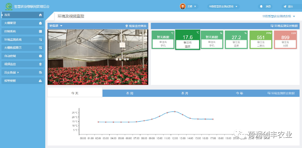Click the chart data point at 12:00
The width and height of the screenshot is (302, 148).
coord(175,112)
